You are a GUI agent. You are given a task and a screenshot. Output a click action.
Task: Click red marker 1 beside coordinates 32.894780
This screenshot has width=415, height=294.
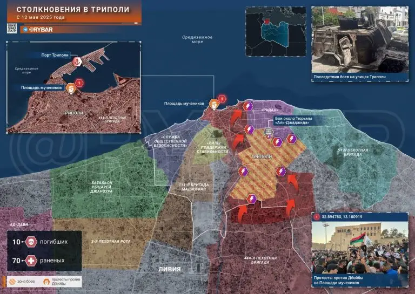point(317,217)
